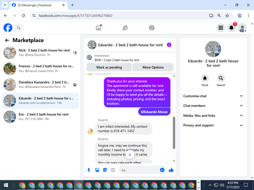This screenshot has height=190, width=254.
Task: Search in conversation using the magnifier icon
Action: (x=221, y=78)
